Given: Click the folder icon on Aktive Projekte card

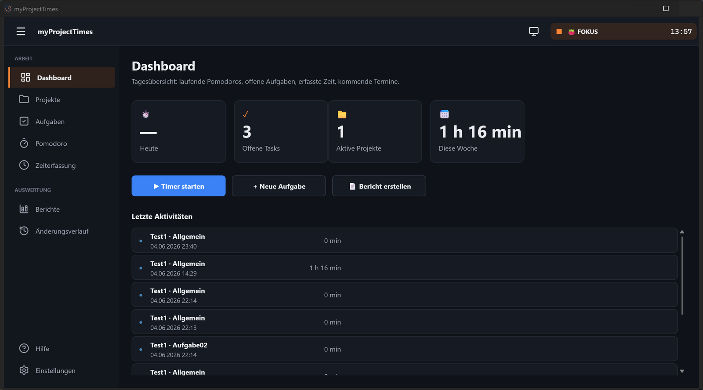Looking at the screenshot, I should coord(342,115).
